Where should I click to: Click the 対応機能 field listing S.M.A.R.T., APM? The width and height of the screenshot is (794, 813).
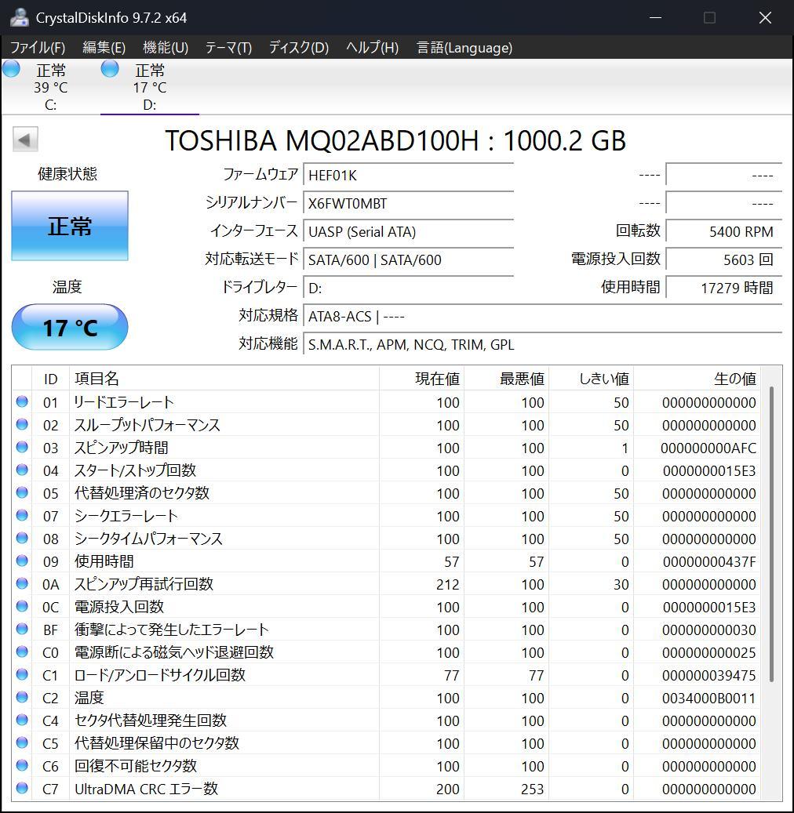pos(542,344)
